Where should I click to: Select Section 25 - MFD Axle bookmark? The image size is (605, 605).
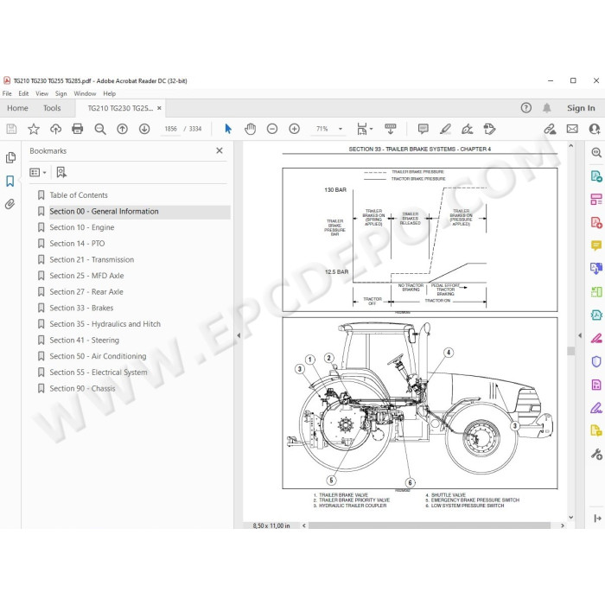(86, 276)
